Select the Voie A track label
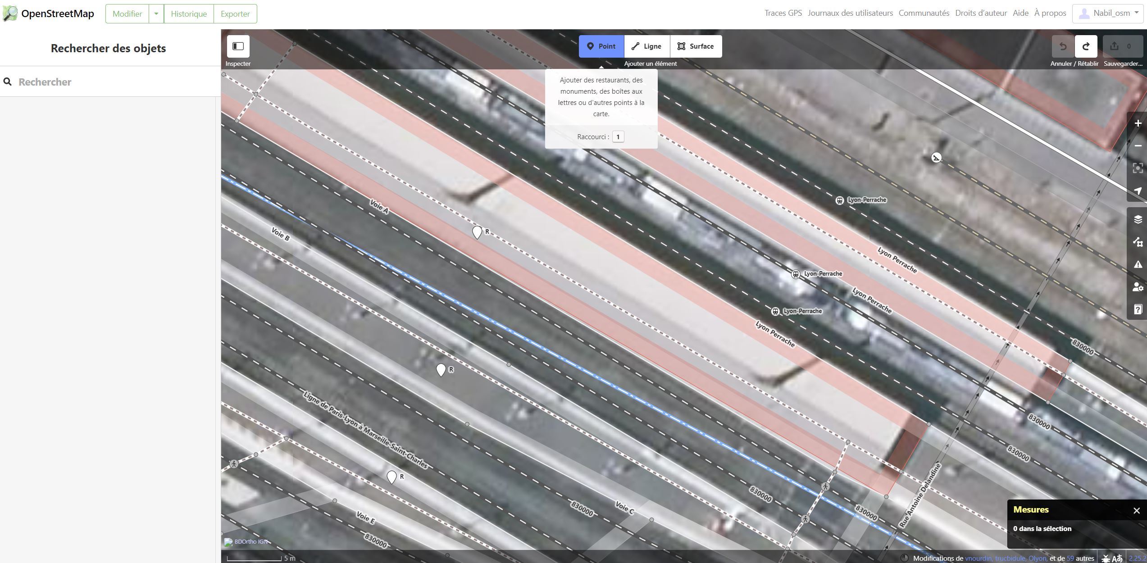This screenshot has height=563, width=1147. coord(379,206)
